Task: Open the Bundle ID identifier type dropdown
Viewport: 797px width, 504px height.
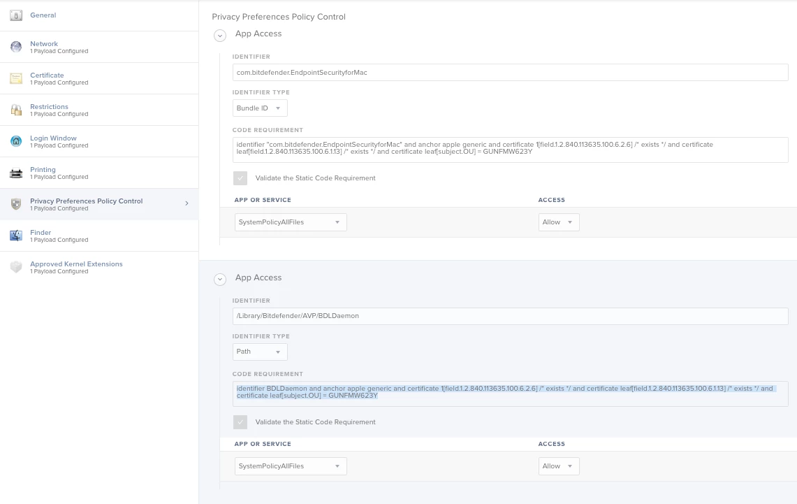Action: coord(260,108)
